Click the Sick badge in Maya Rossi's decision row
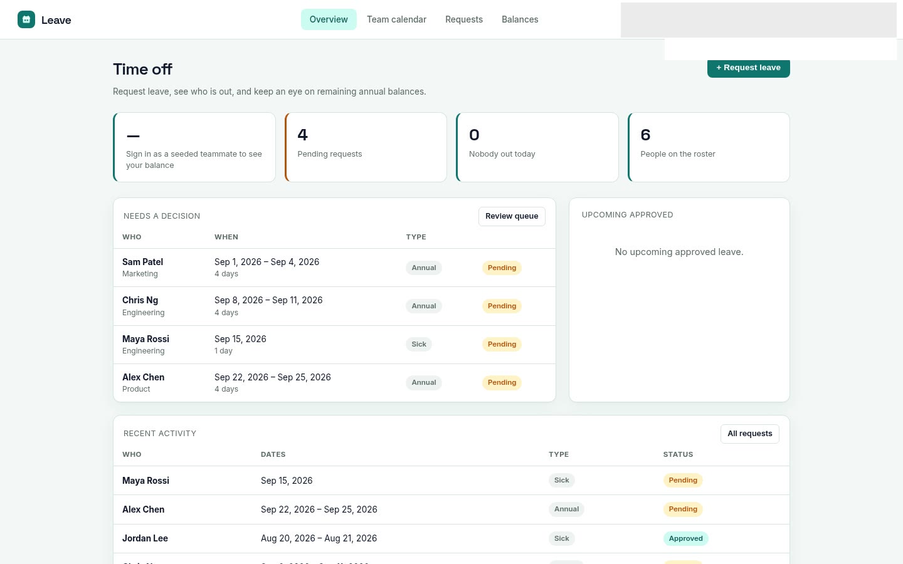The height and width of the screenshot is (564, 903). (419, 344)
